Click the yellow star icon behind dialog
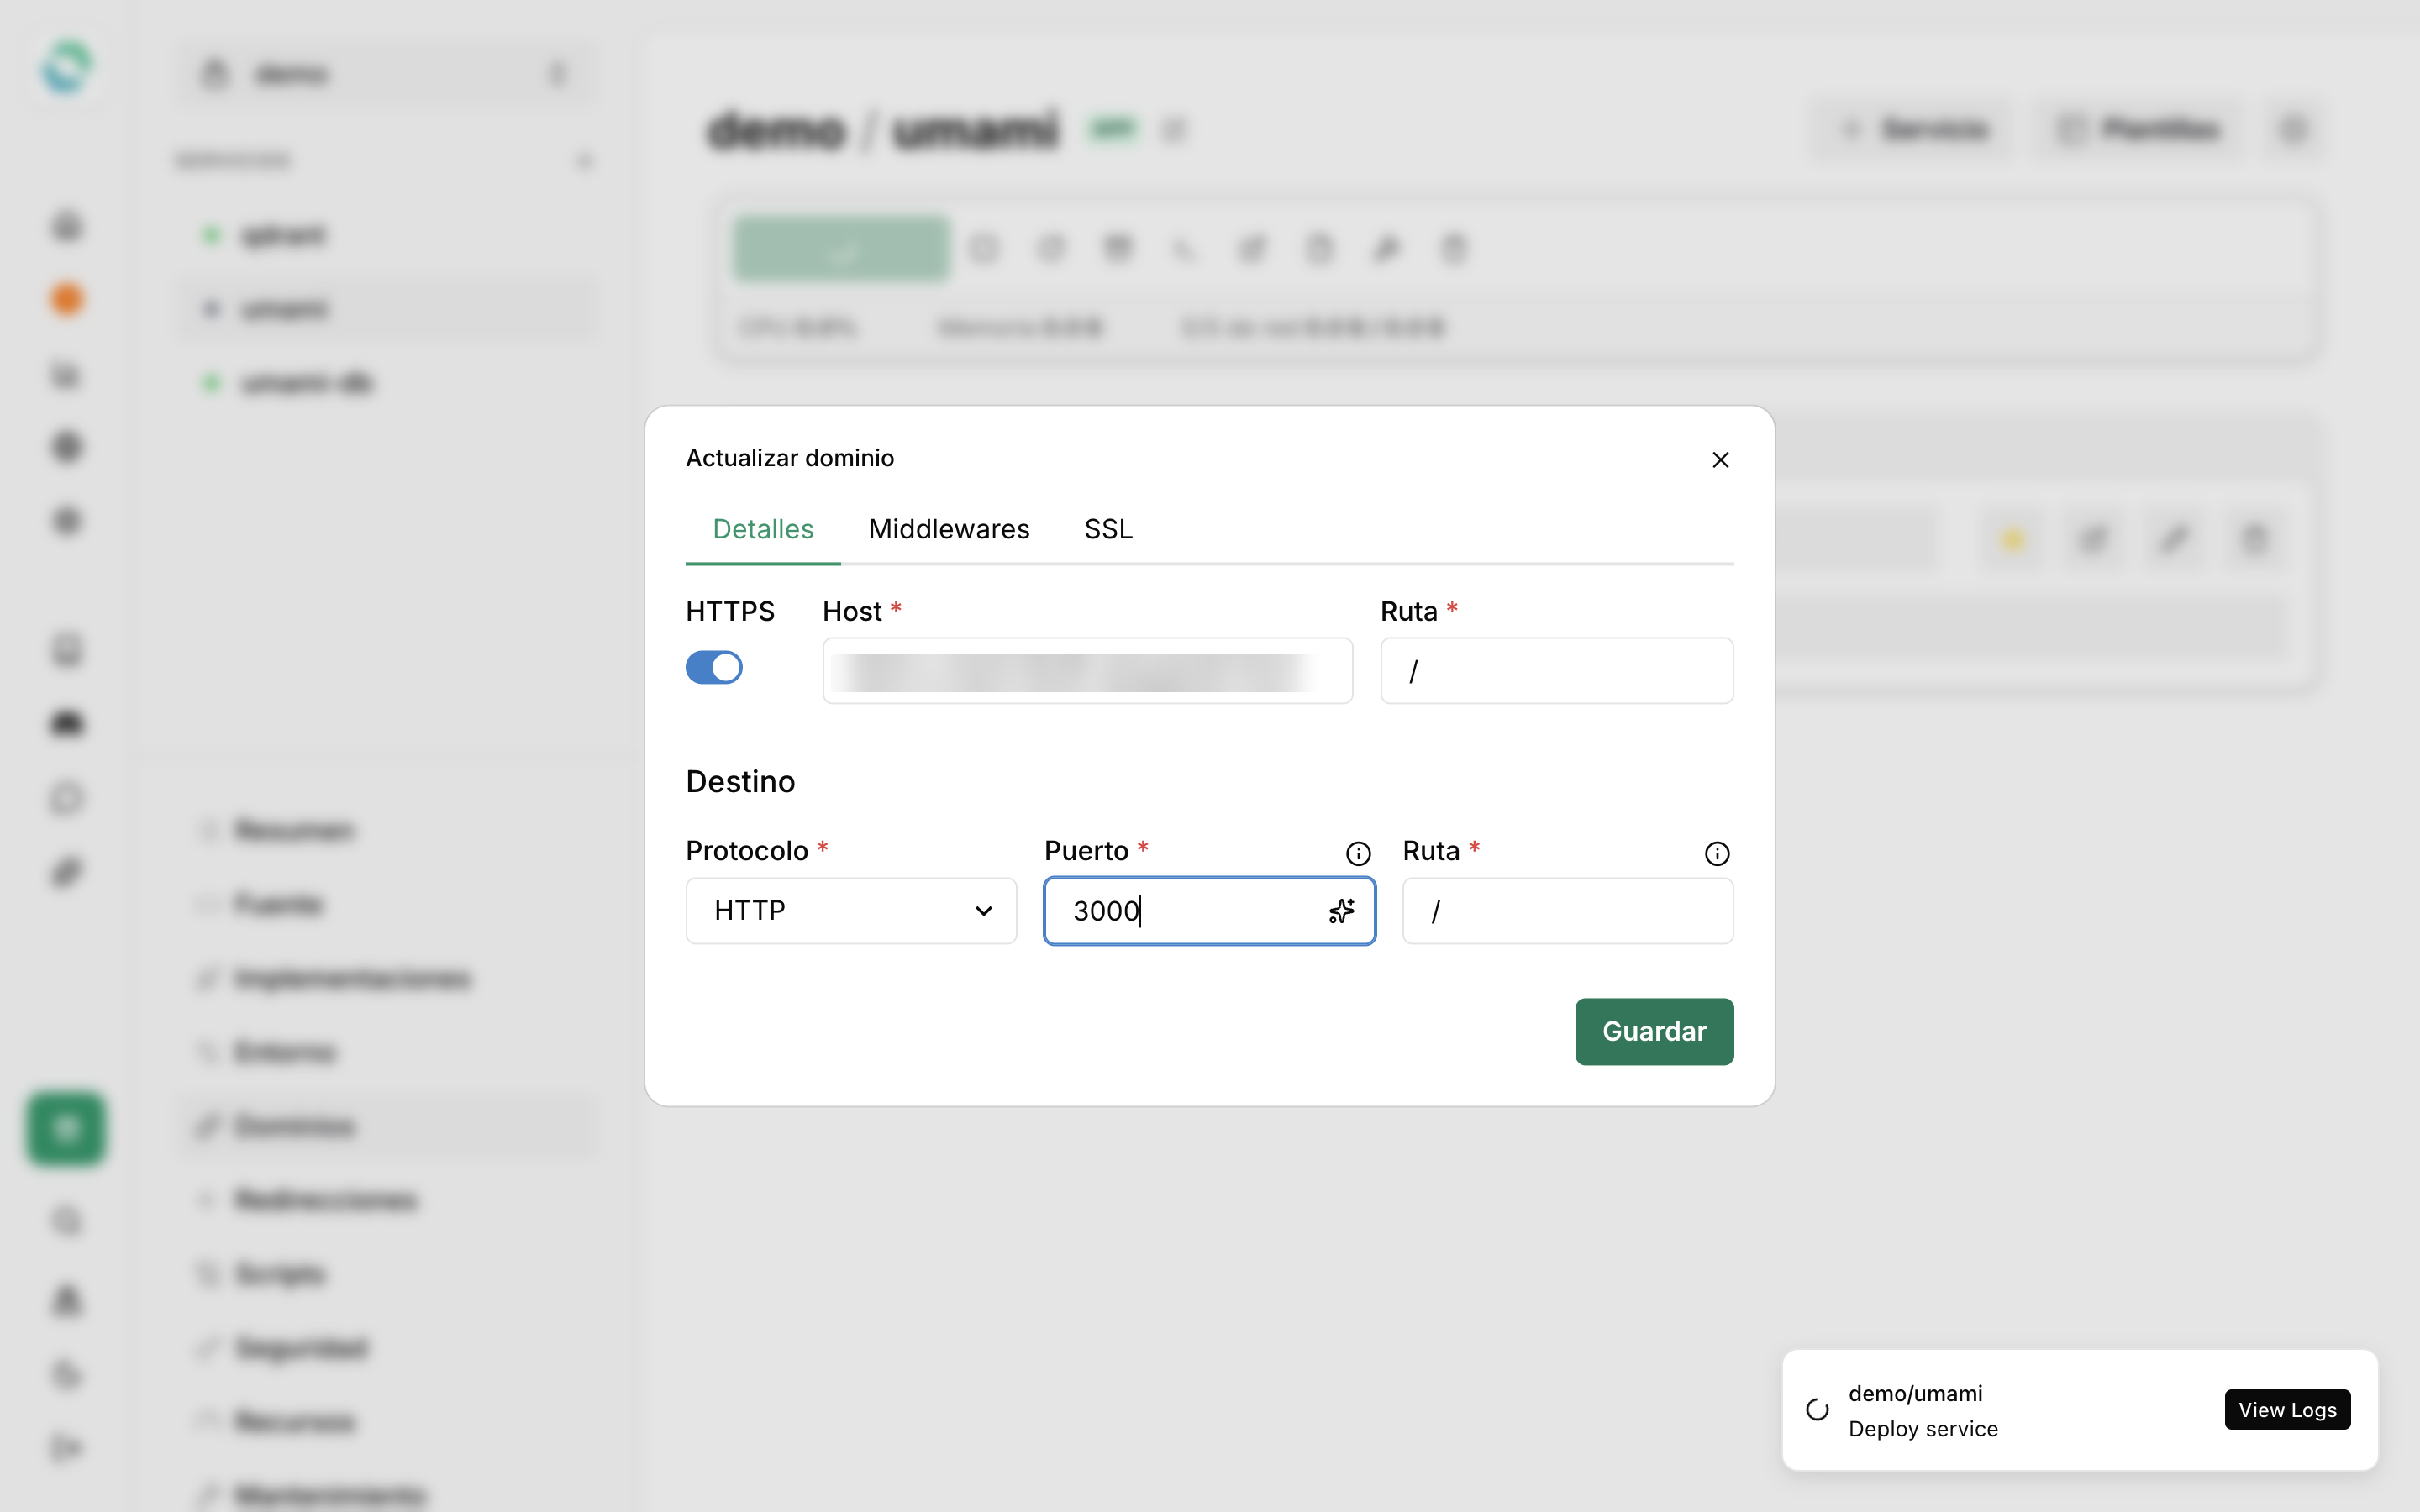The height and width of the screenshot is (1512, 2420). tap(2012, 540)
